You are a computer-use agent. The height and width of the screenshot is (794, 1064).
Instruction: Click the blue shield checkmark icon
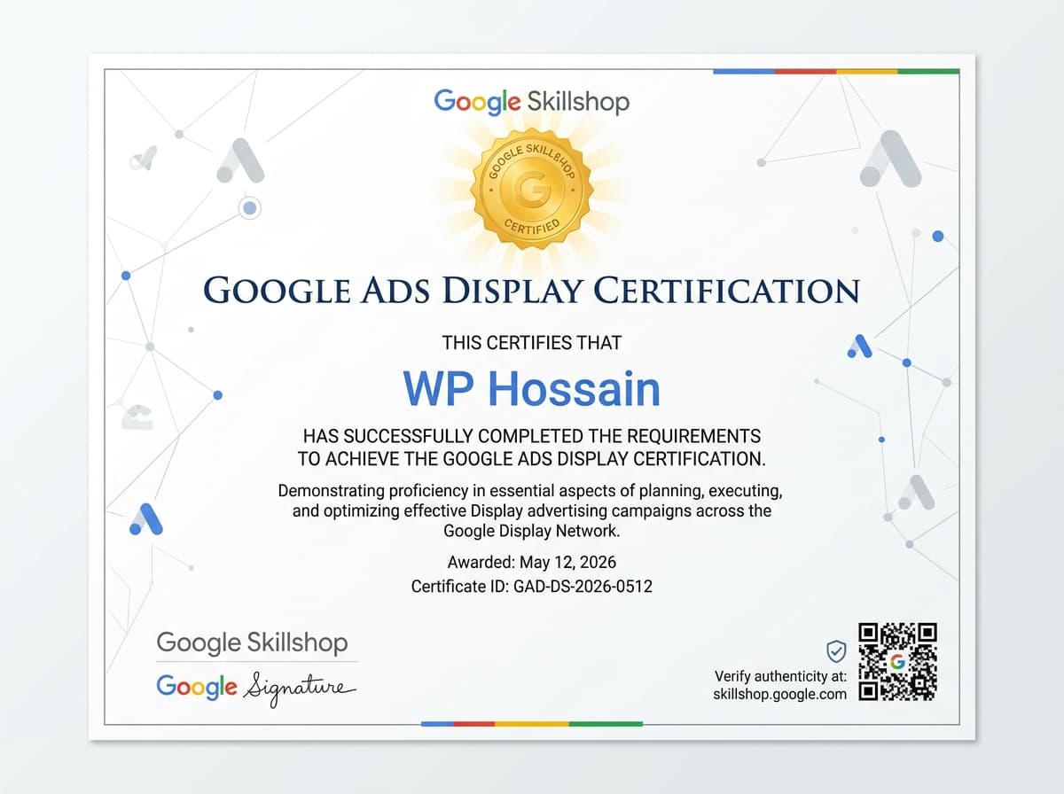(x=836, y=651)
